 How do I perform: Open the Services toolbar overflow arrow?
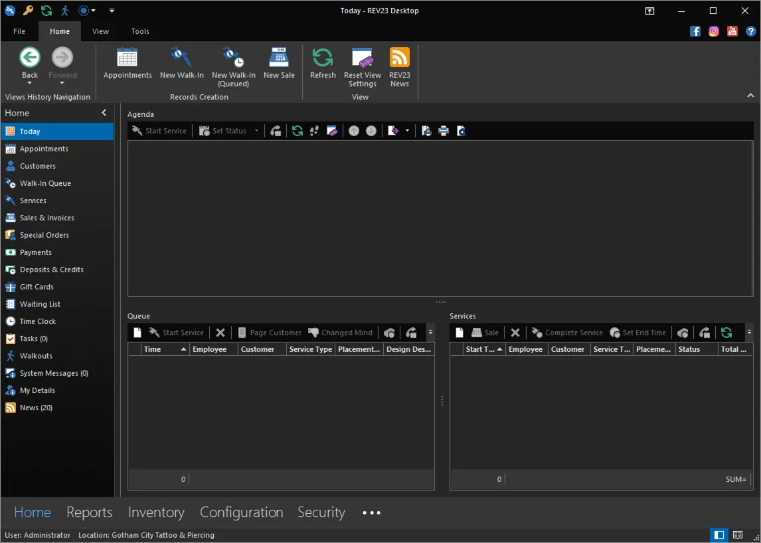pos(749,333)
